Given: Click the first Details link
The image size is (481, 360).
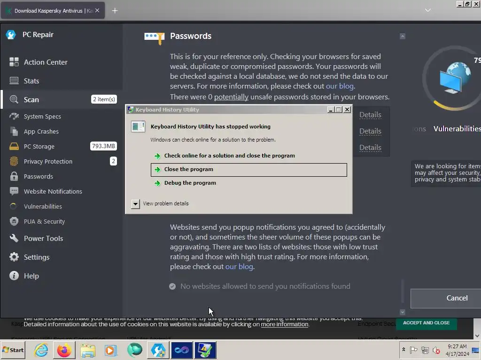Looking at the screenshot, I should click(x=370, y=115).
